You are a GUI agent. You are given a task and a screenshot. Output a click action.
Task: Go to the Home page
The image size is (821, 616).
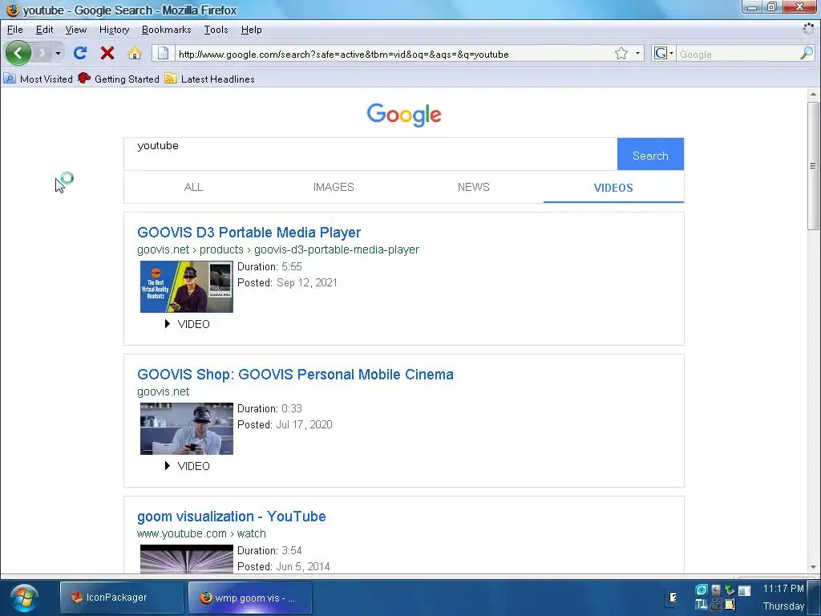point(135,53)
